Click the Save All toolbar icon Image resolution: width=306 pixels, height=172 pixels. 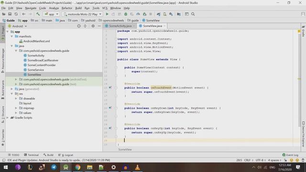click(10, 14)
